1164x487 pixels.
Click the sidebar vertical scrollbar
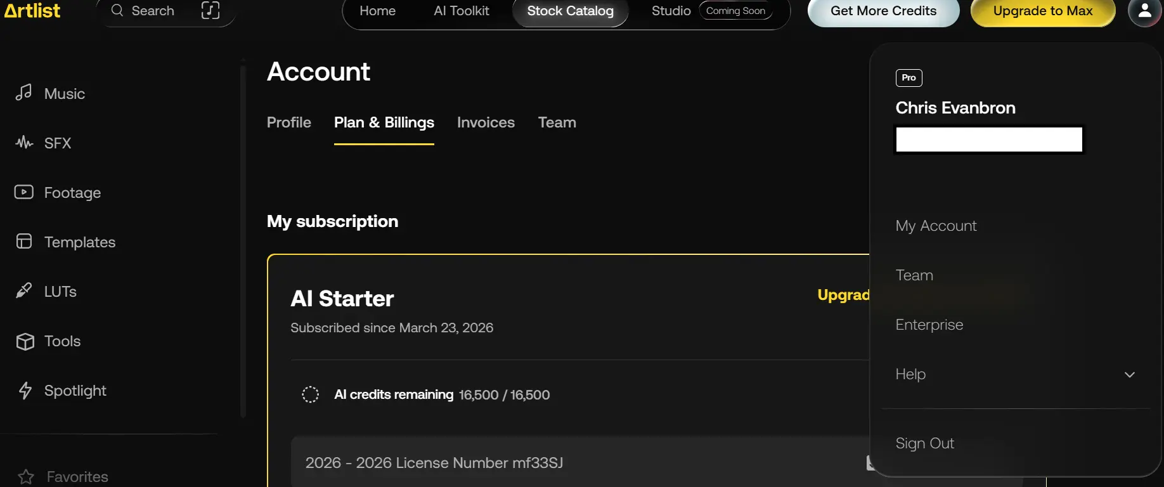click(x=243, y=241)
